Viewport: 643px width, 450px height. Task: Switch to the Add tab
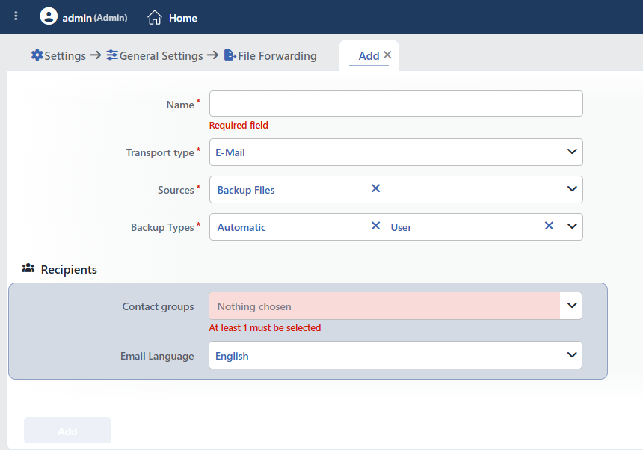(369, 56)
